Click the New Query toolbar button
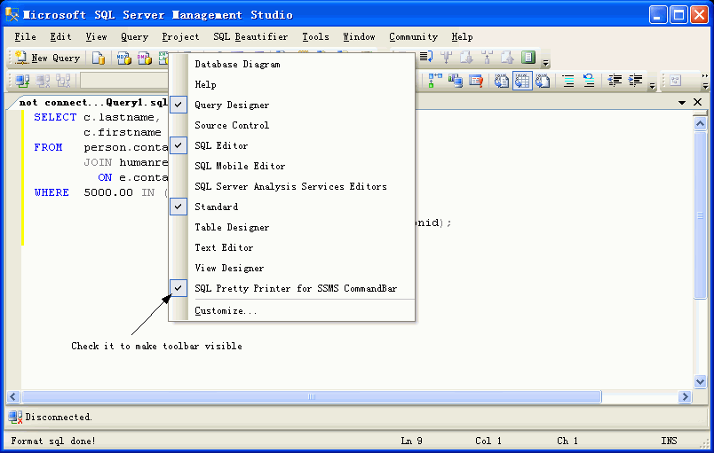This screenshot has width=714, height=453. point(47,58)
